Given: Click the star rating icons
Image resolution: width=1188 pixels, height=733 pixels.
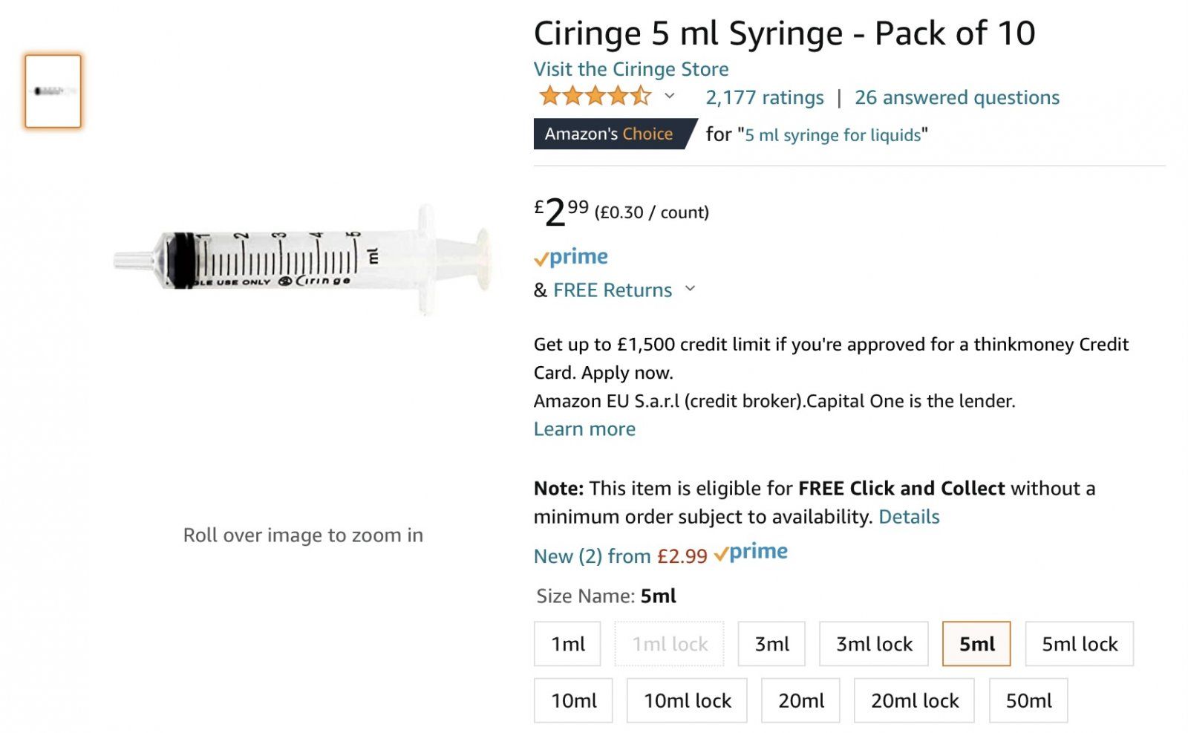Looking at the screenshot, I should point(595,97).
